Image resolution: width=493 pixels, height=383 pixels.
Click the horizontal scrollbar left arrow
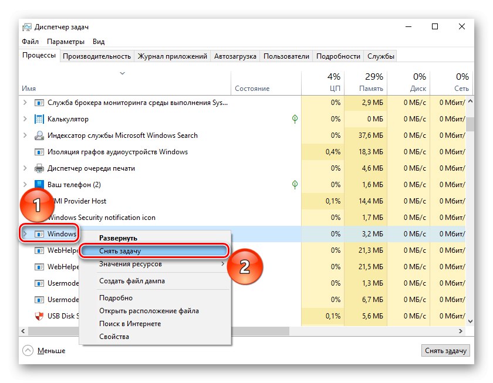click(x=23, y=331)
